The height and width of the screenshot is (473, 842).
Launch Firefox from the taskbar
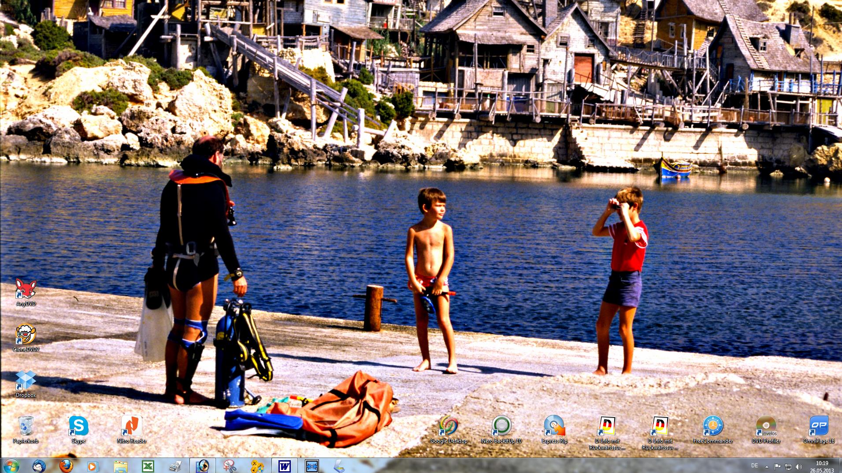[x=66, y=466]
